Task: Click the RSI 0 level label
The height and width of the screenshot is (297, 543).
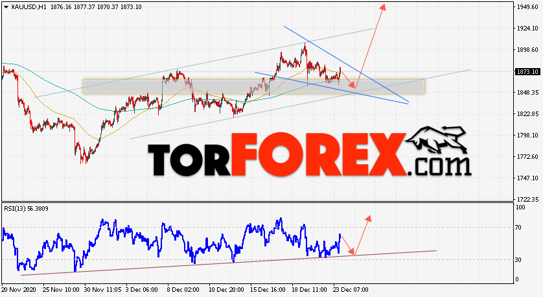Action: tap(517, 279)
